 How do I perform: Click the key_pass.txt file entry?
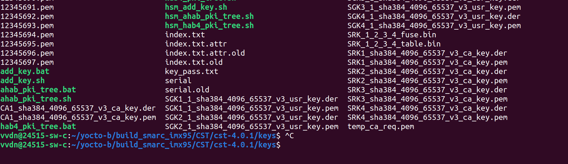[x=191, y=71]
